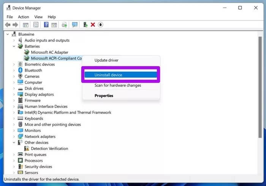Click the Back arrow toolbar icon
Viewport: 266px width, 186px height.
8,25
